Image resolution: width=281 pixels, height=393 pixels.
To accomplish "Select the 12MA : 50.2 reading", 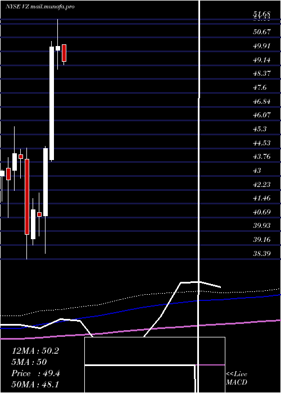I will click(35, 351).
